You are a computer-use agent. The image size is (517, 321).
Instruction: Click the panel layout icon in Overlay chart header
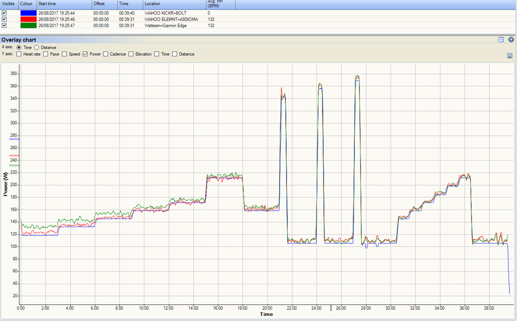pos(501,40)
